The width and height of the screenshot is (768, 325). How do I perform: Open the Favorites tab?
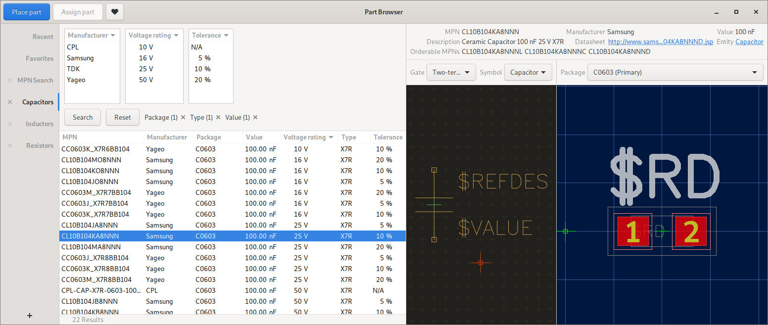click(x=40, y=58)
